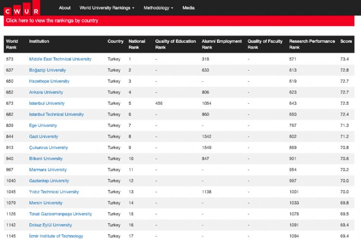Select score value 71.3
The image size is (361, 240).
coord(345,126)
